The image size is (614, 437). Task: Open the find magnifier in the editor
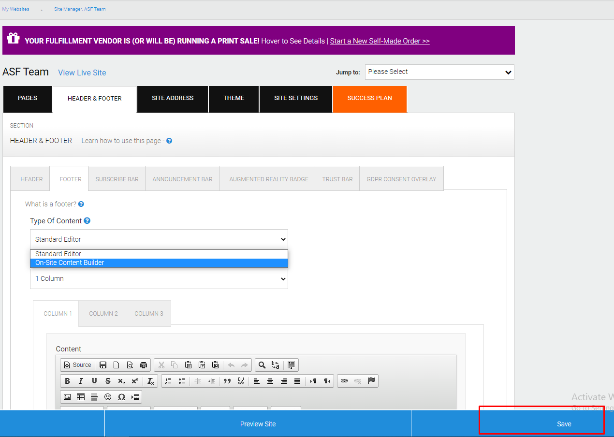(262, 365)
